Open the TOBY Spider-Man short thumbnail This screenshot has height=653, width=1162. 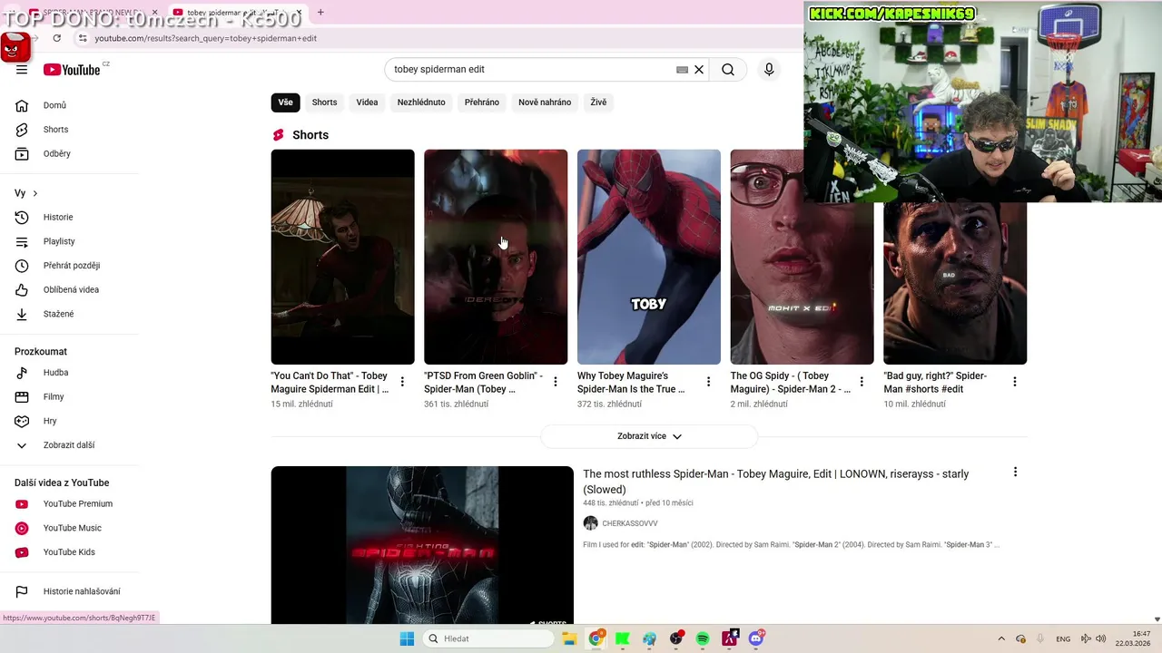point(649,257)
